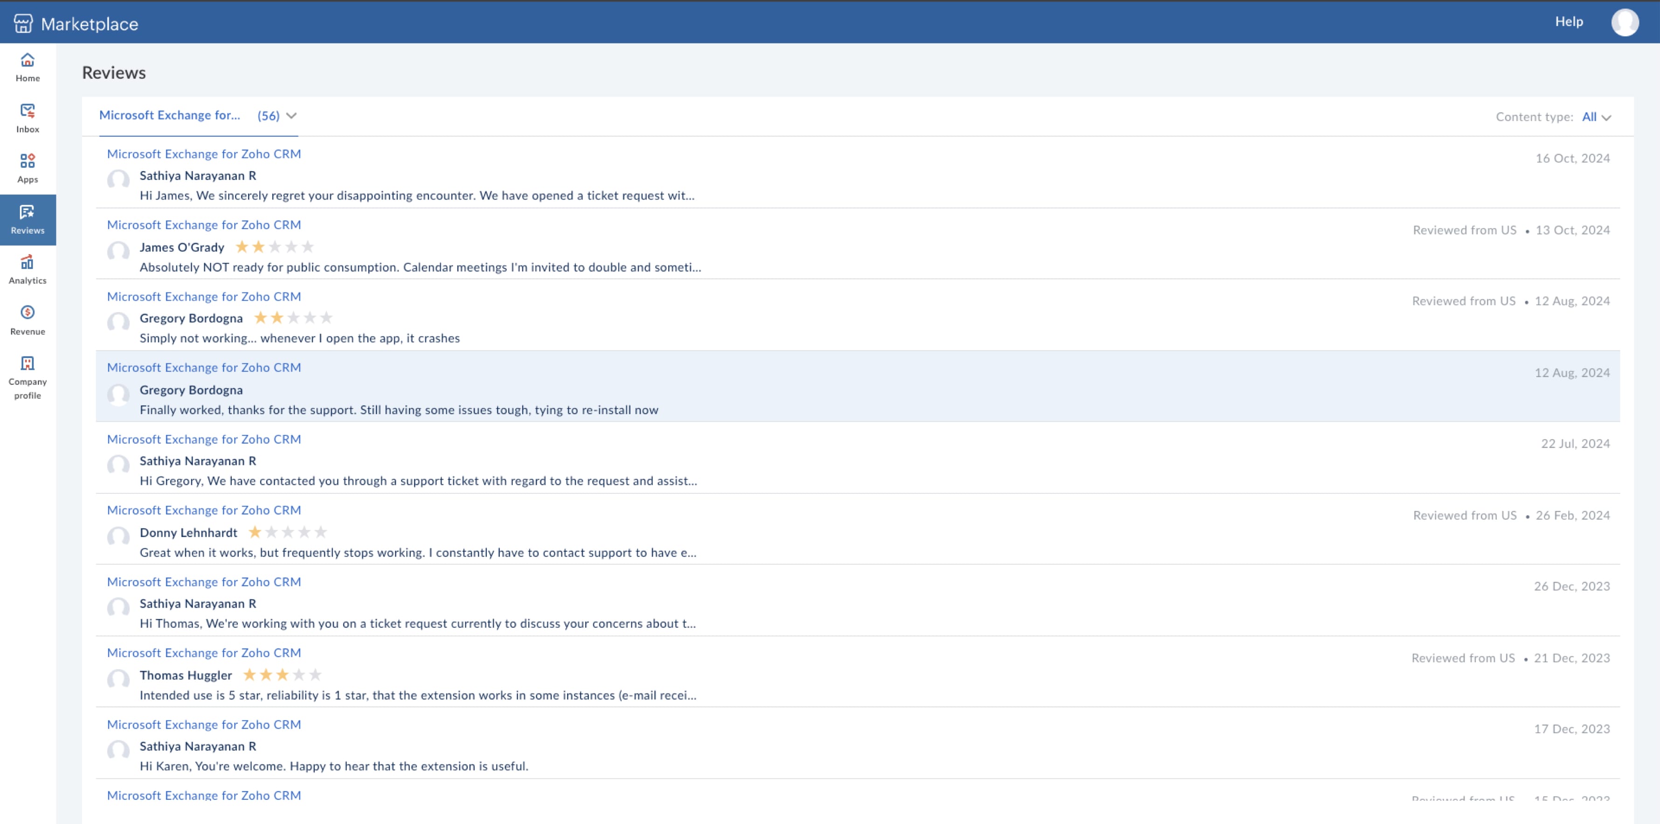Click the Reviews page heading
The image size is (1660, 824).
(113, 73)
